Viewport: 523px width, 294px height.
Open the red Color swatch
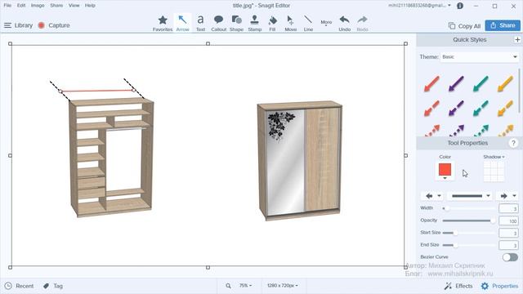click(x=445, y=170)
